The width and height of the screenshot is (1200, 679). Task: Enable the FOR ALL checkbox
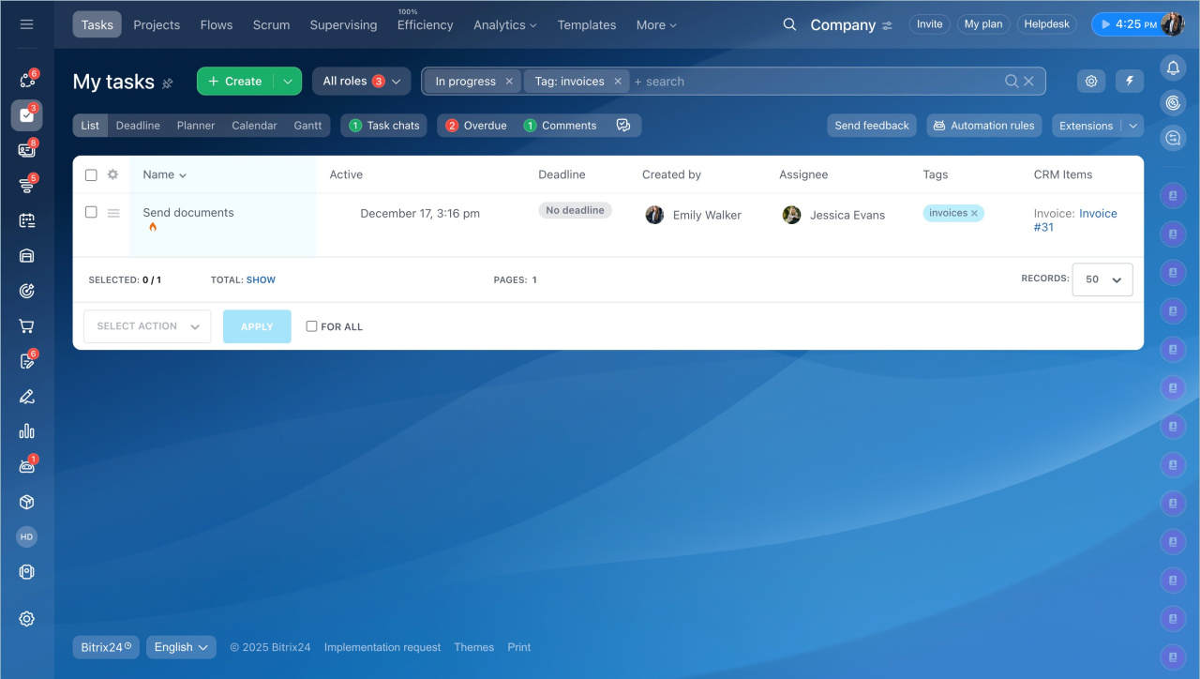(311, 326)
